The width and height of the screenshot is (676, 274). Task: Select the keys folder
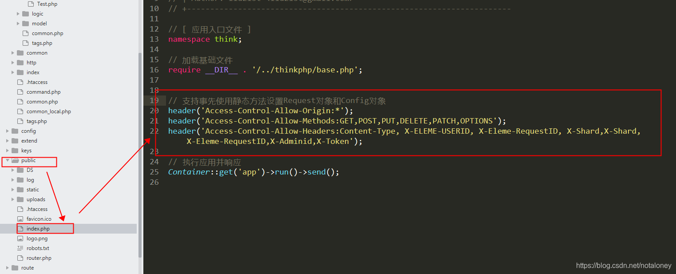coord(28,150)
